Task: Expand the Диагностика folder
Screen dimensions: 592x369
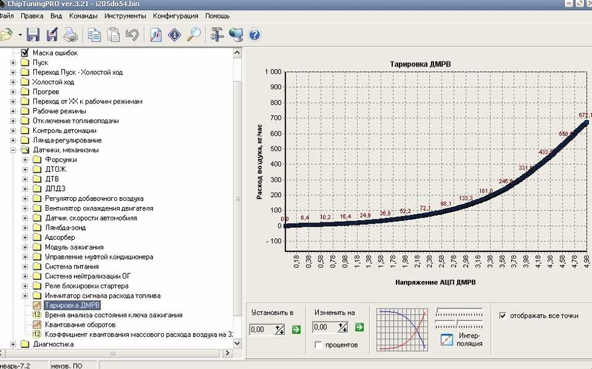Action: click(x=13, y=344)
